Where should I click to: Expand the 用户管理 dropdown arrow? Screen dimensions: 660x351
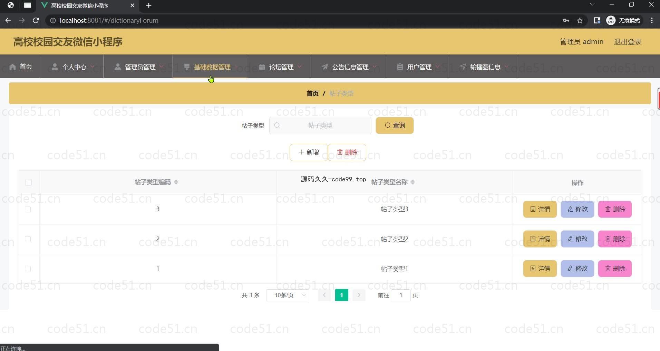[437, 66]
